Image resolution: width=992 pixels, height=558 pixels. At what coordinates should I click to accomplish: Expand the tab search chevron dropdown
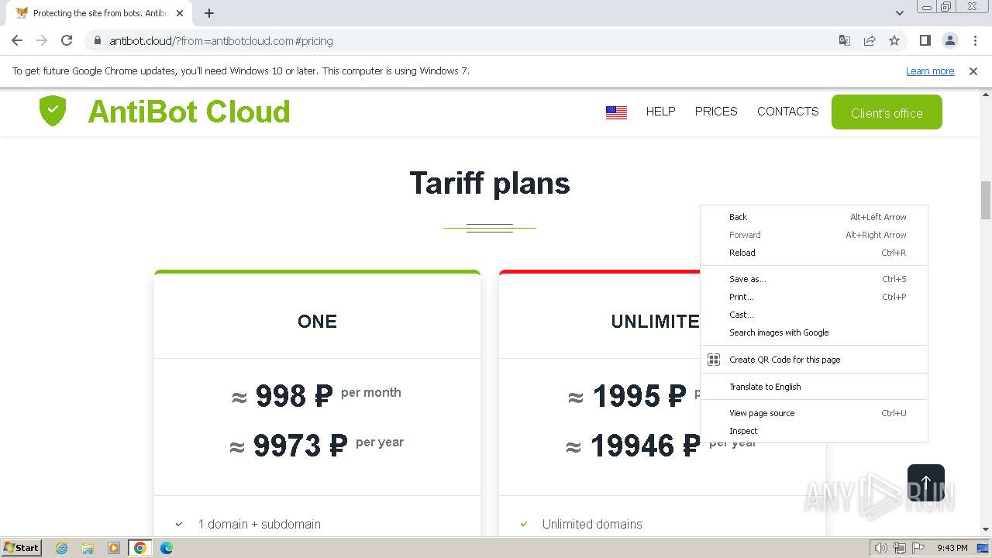899,13
